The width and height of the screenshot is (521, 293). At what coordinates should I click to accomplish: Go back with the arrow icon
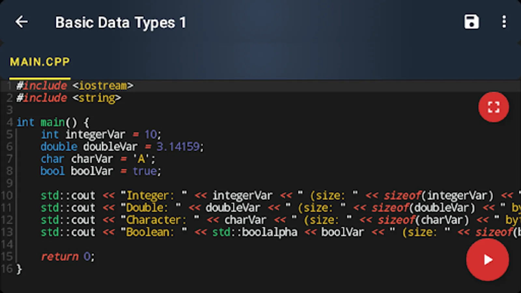(x=22, y=22)
